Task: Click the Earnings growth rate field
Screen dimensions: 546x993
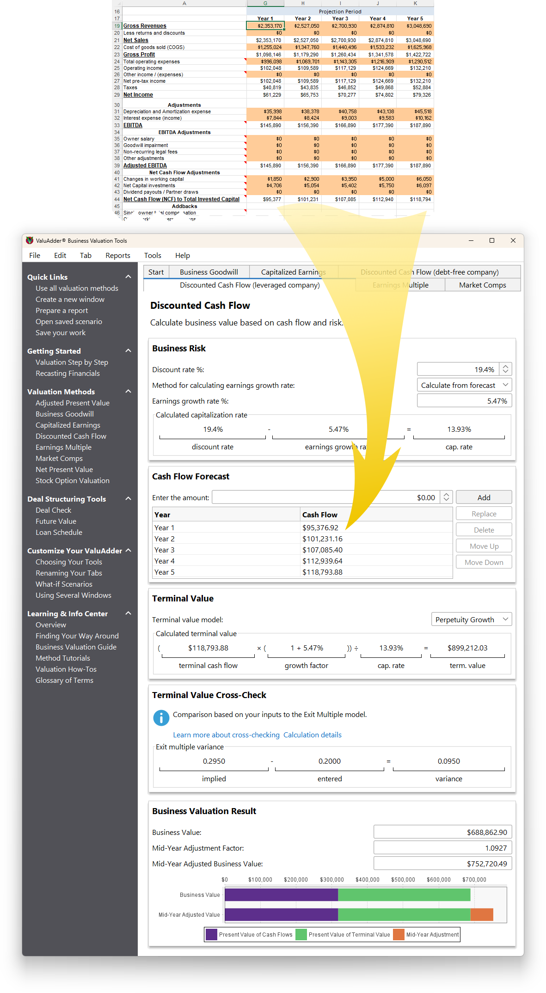Action: click(464, 401)
